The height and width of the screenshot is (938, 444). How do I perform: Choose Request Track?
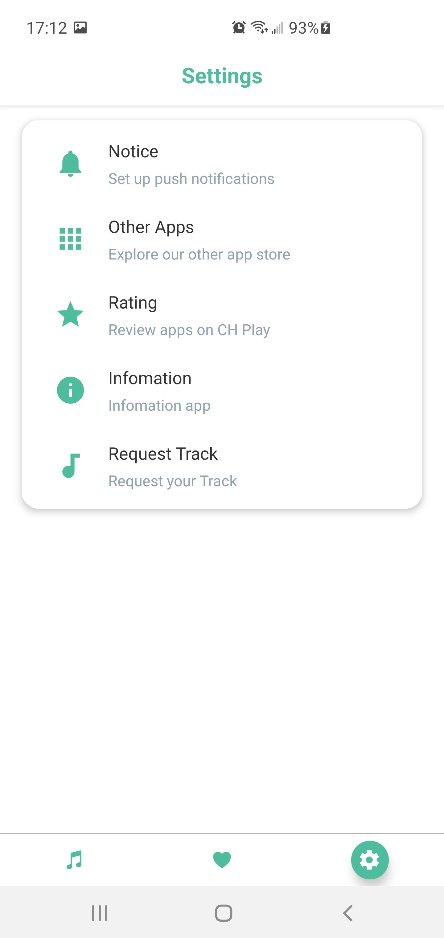(222, 467)
